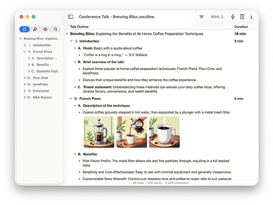Expand III. Pour-Over in sidebar
Viewport: 273px width, 205px height.
25,78
